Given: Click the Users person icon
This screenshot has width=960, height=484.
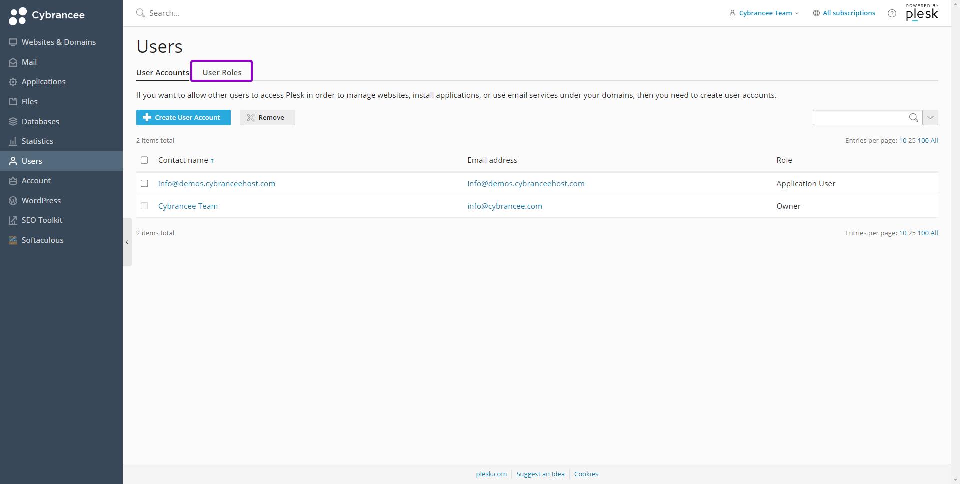Looking at the screenshot, I should [x=13, y=161].
